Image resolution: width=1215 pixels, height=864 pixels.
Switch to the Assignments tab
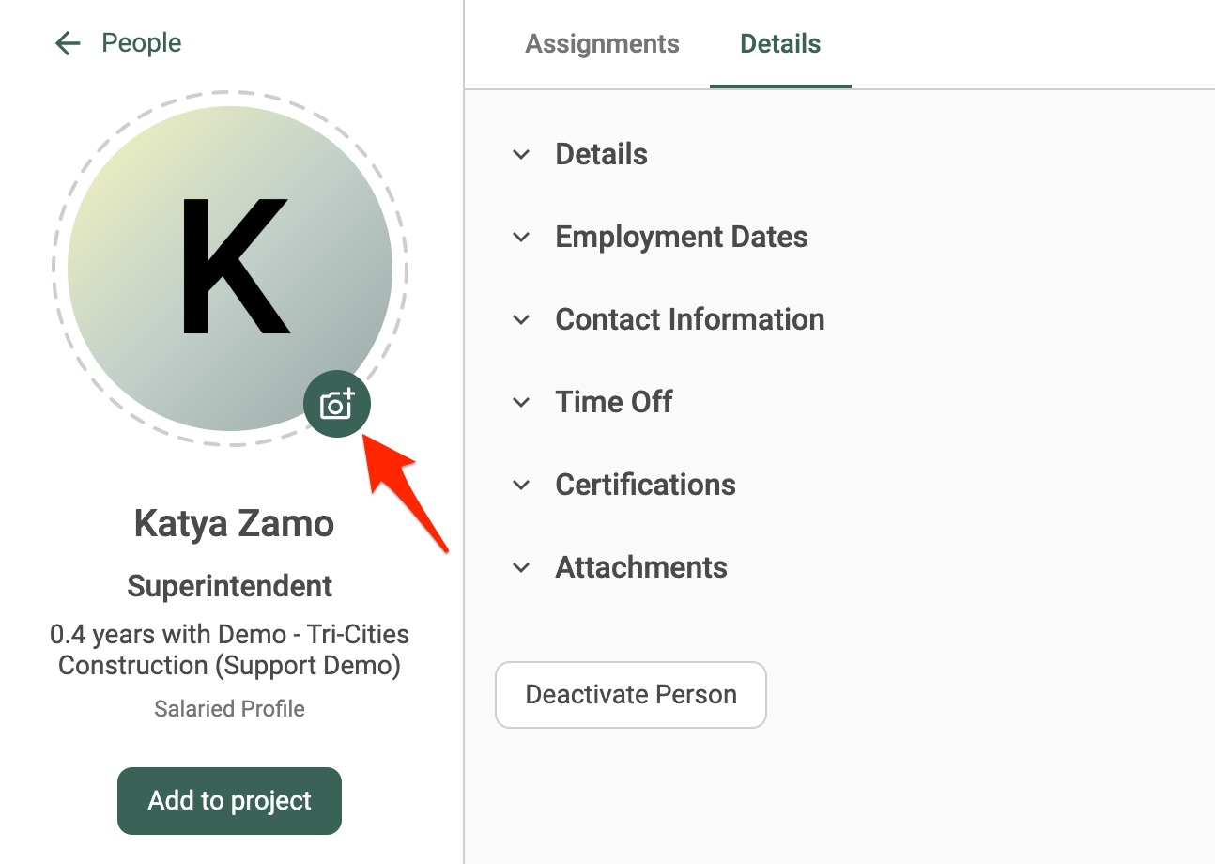click(x=602, y=43)
